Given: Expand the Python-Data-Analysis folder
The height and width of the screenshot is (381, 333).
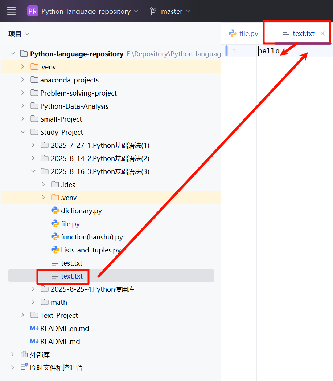Looking at the screenshot, I should pos(23,106).
